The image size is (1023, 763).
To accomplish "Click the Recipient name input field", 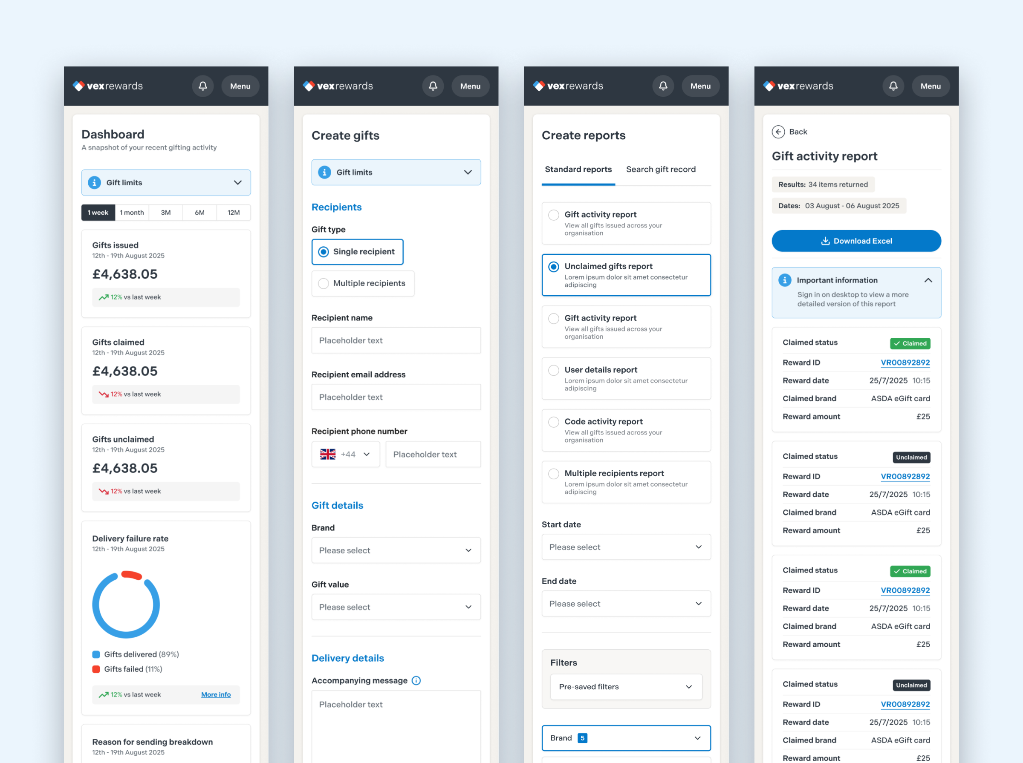I will pos(396,340).
